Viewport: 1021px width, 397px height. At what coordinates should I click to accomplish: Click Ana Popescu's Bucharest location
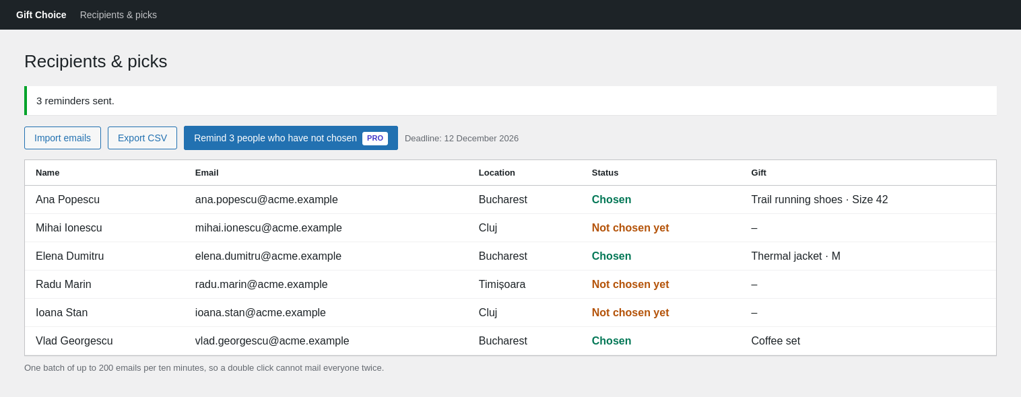(x=503, y=200)
